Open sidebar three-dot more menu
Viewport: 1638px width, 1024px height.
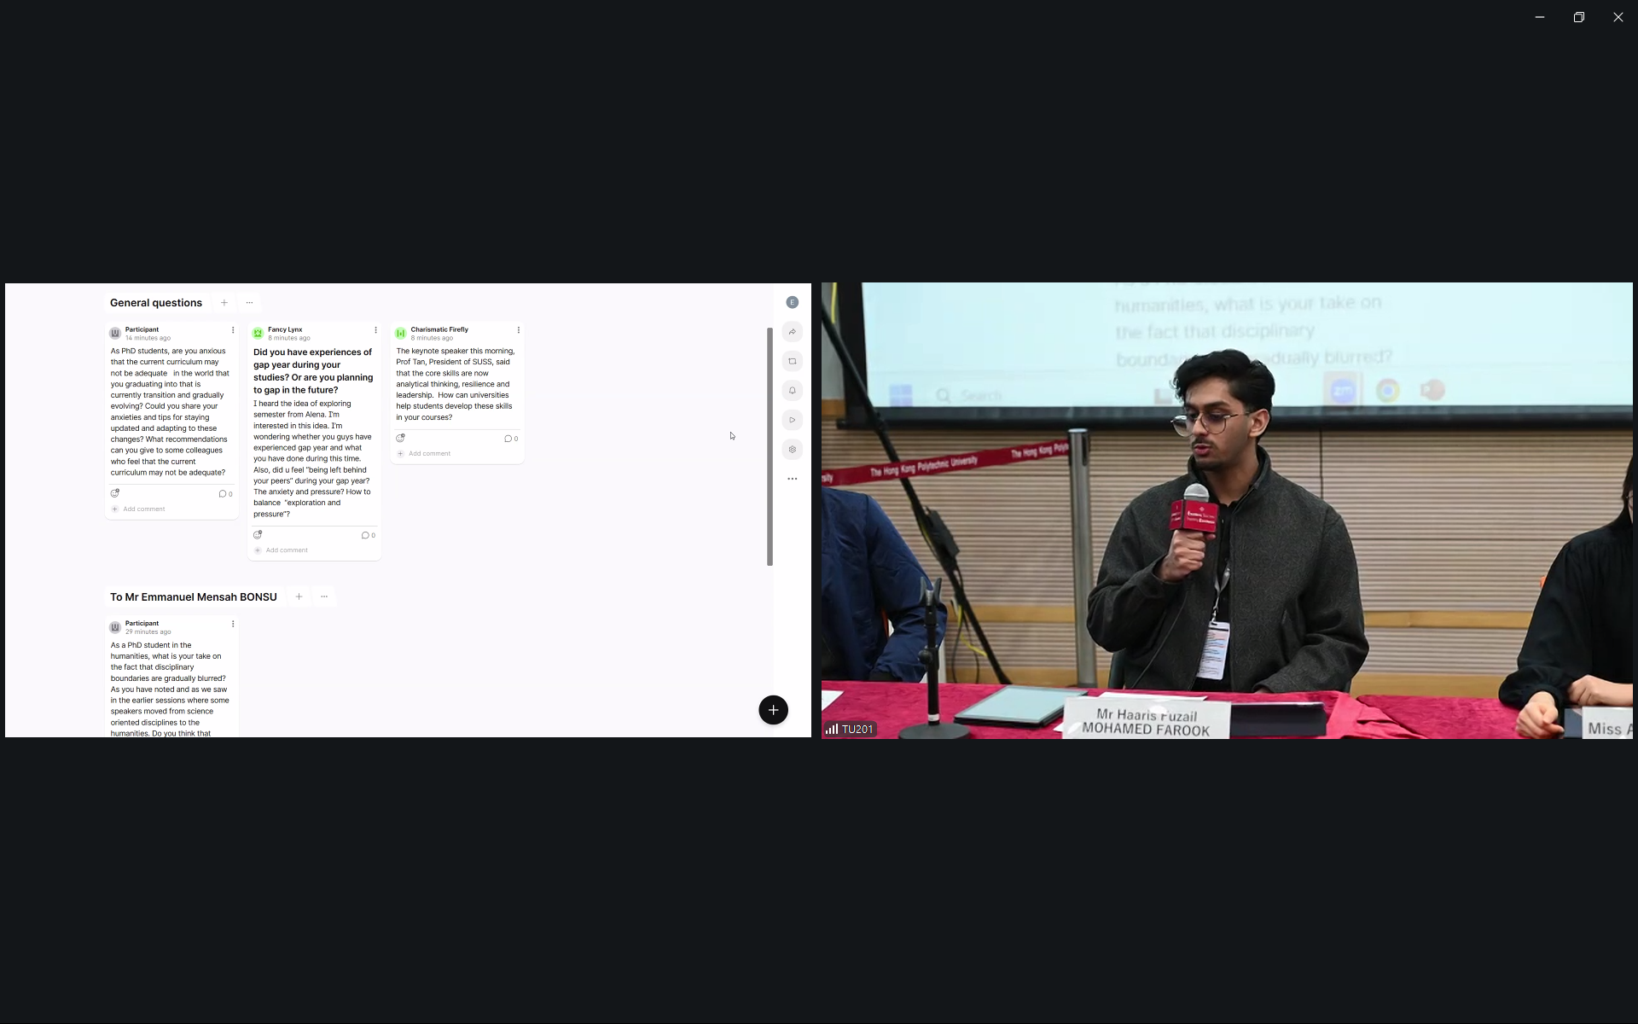click(792, 479)
